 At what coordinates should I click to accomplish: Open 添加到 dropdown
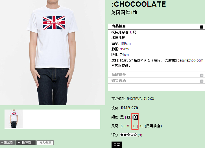(8, 143)
